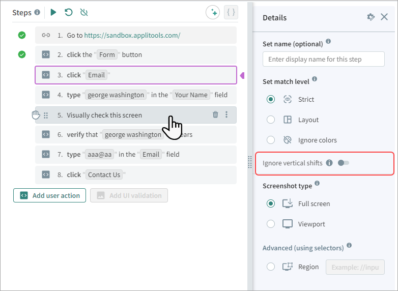Select the Strict match level
This screenshot has width=398, height=291.
271,99
